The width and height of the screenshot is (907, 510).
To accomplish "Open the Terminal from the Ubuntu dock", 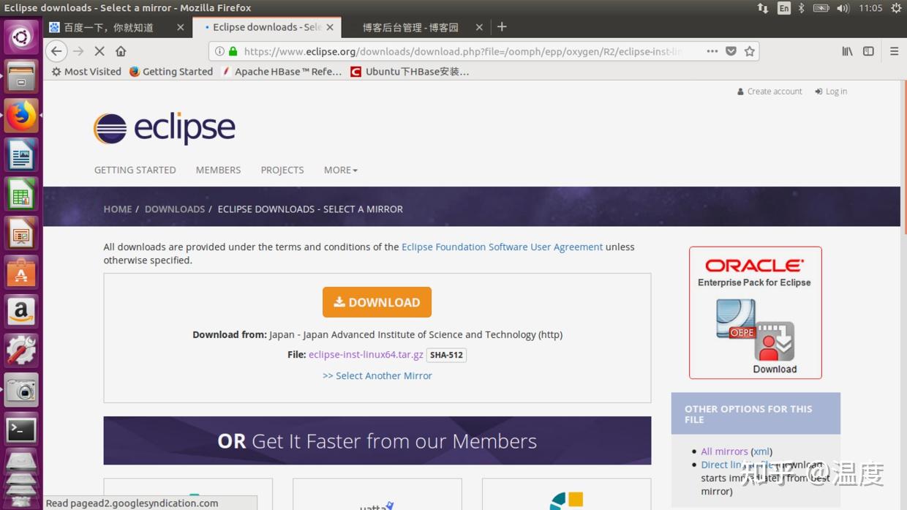I will click(x=20, y=430).
